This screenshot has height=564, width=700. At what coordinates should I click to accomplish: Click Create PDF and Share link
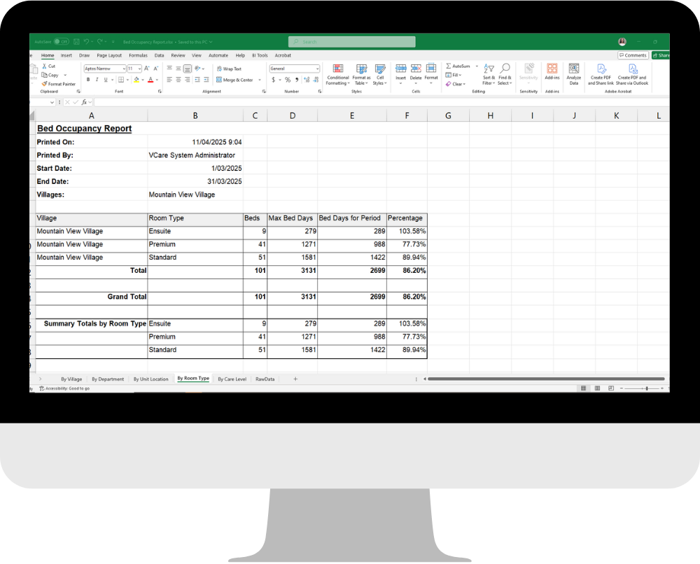click(601, 74)
